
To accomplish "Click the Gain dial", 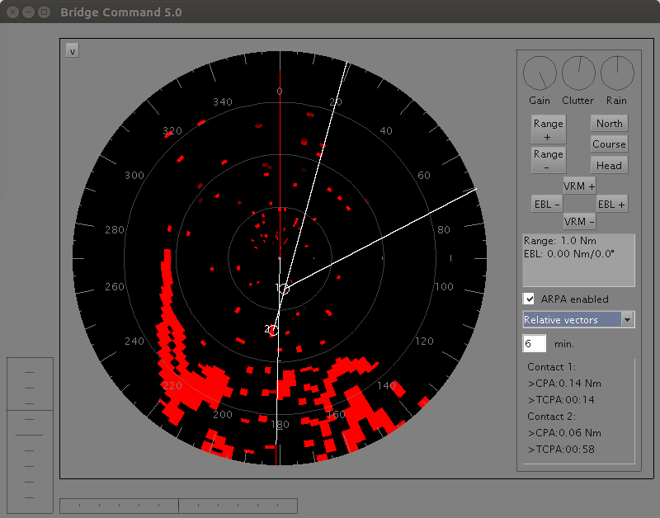I will point(540,73).
